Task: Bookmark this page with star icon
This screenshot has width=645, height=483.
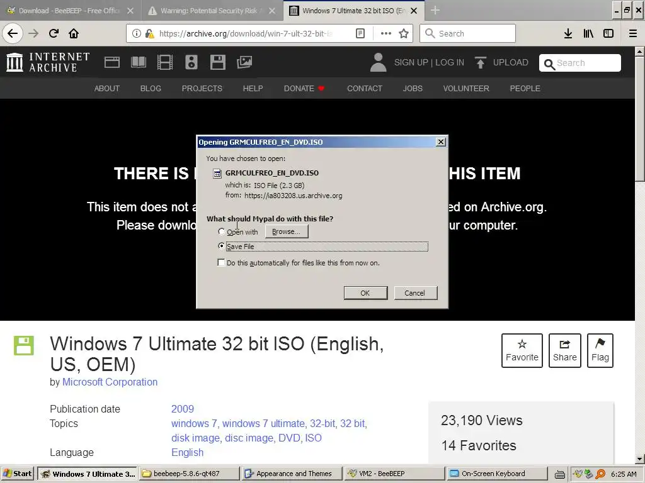Action: tap(404, 33)
